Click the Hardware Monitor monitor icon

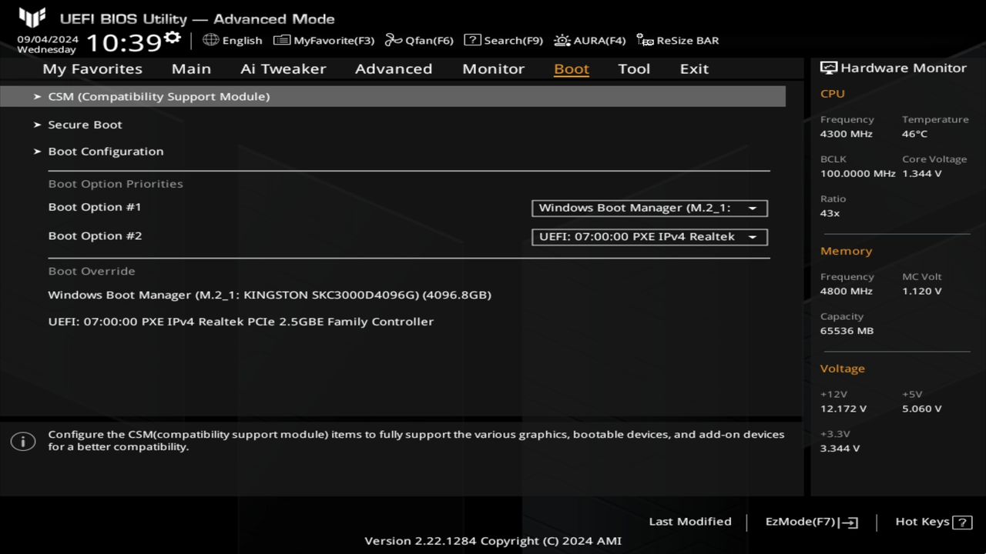pos(829,68)
